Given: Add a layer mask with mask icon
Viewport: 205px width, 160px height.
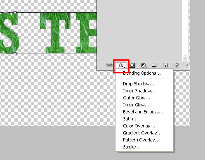Looking at the screenshot, I should click(x=132, y=65).
